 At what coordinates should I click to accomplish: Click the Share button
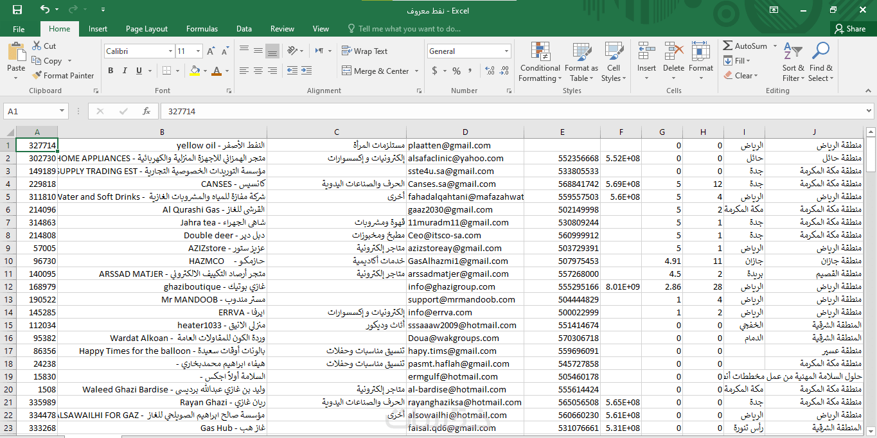pos(850,29)
